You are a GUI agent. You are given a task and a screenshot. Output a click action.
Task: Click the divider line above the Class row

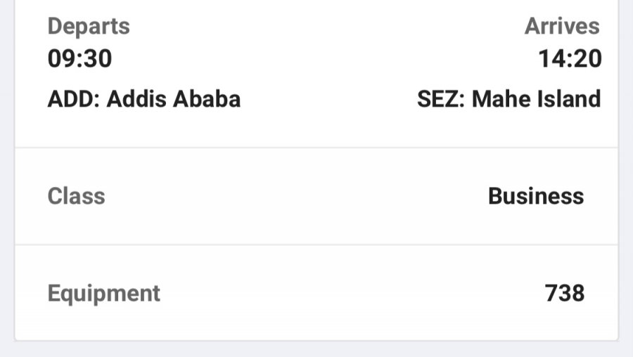316,148
